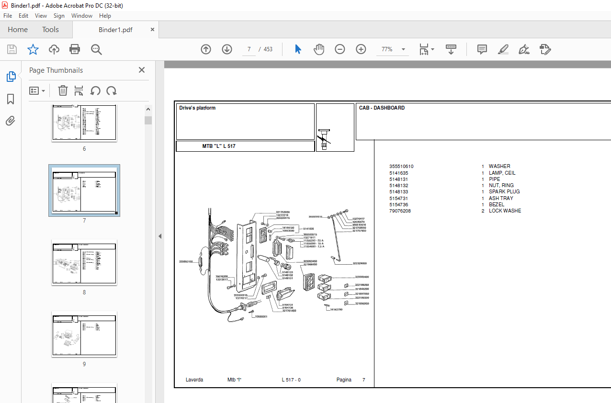Open the Attachments paperclip icon
611x403 pixels.
(11, 121)
